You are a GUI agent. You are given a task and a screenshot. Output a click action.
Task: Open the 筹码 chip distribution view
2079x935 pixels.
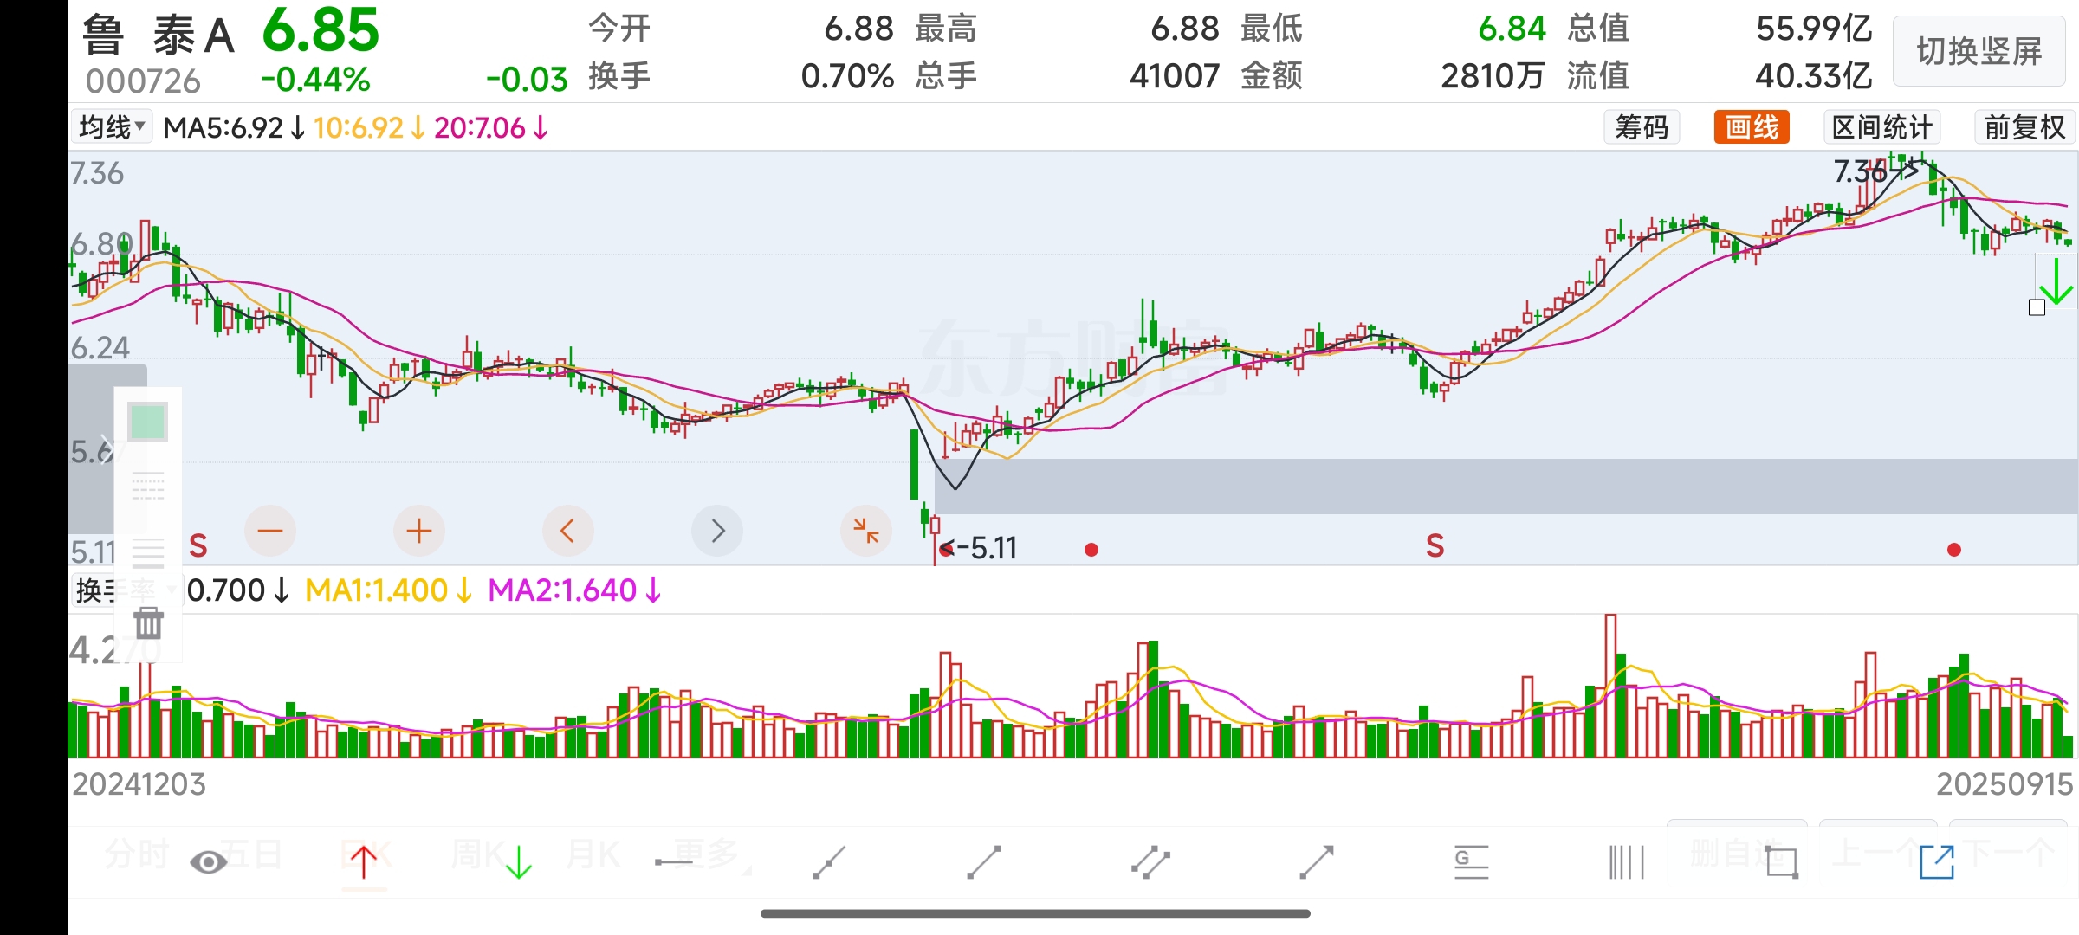tap(1642, 127)
